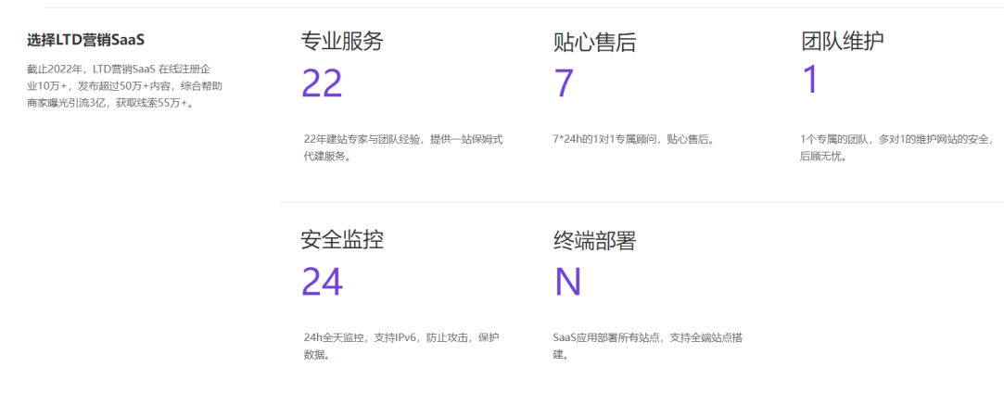The height and width of the screenshot is (393, 1004).
Task: Click the large purple letter N
Action: click(567, 282)
